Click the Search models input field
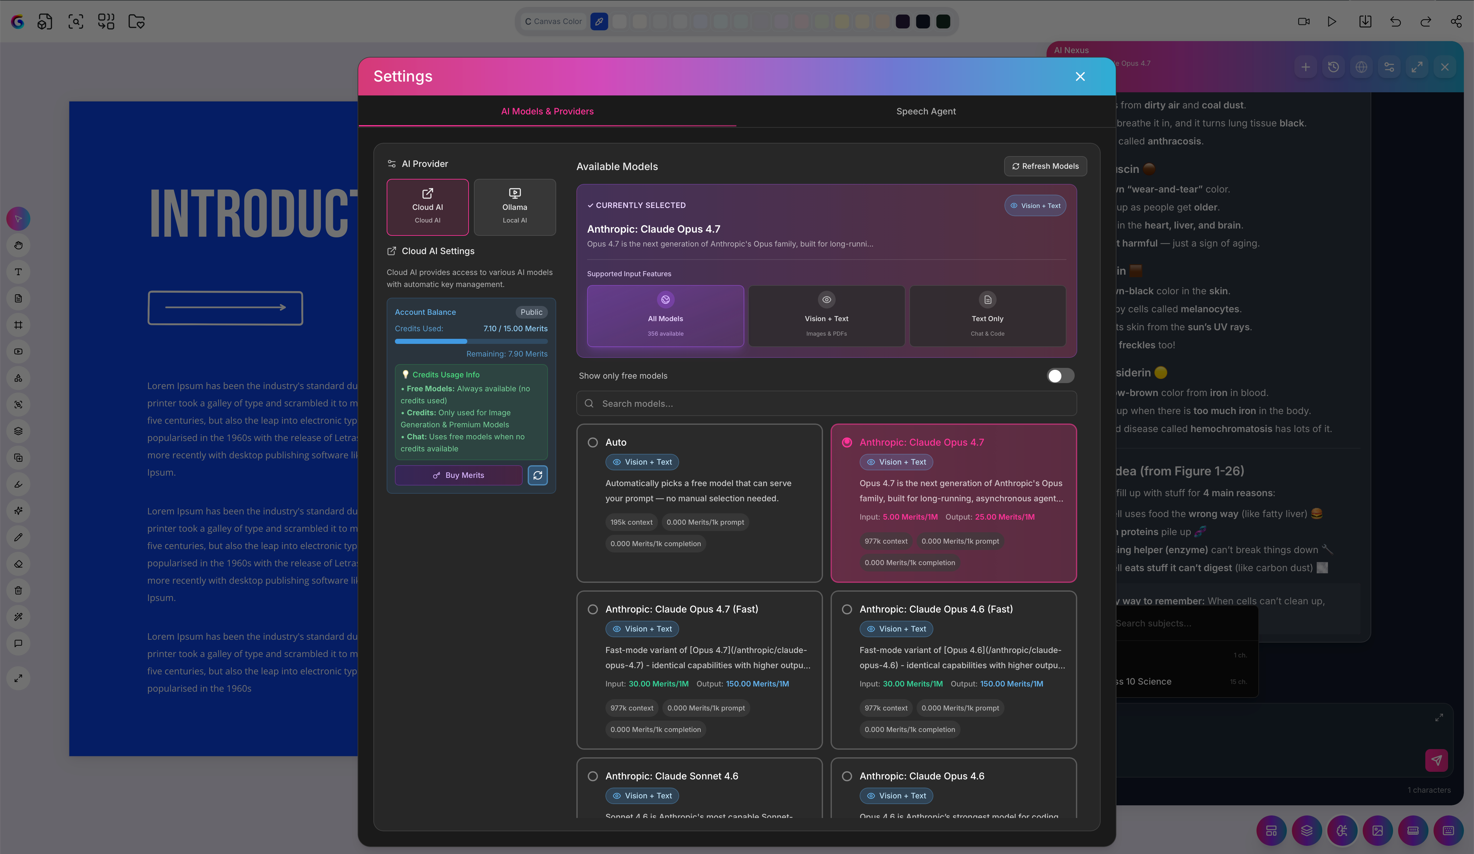The width and height of the screenshot is (1474, 854). 826,403
